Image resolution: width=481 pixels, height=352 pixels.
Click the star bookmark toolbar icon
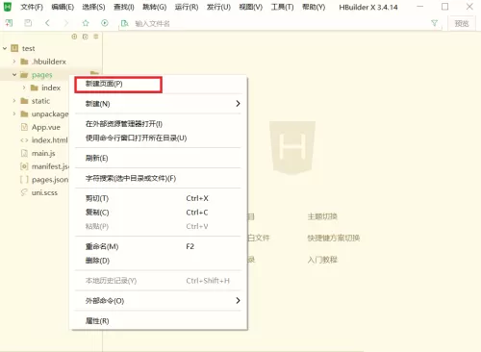[x=86, y=23]
